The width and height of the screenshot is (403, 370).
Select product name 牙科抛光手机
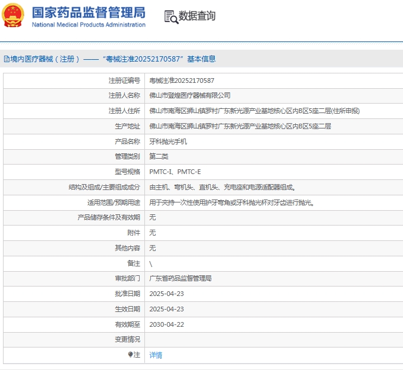pos(168,141)
